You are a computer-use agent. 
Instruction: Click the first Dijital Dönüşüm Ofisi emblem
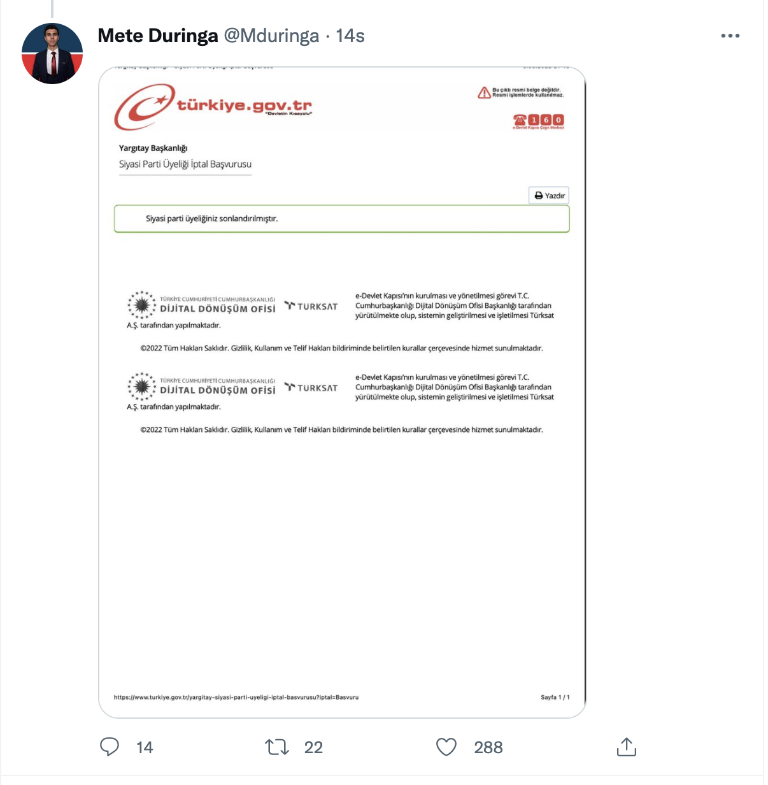141,305
